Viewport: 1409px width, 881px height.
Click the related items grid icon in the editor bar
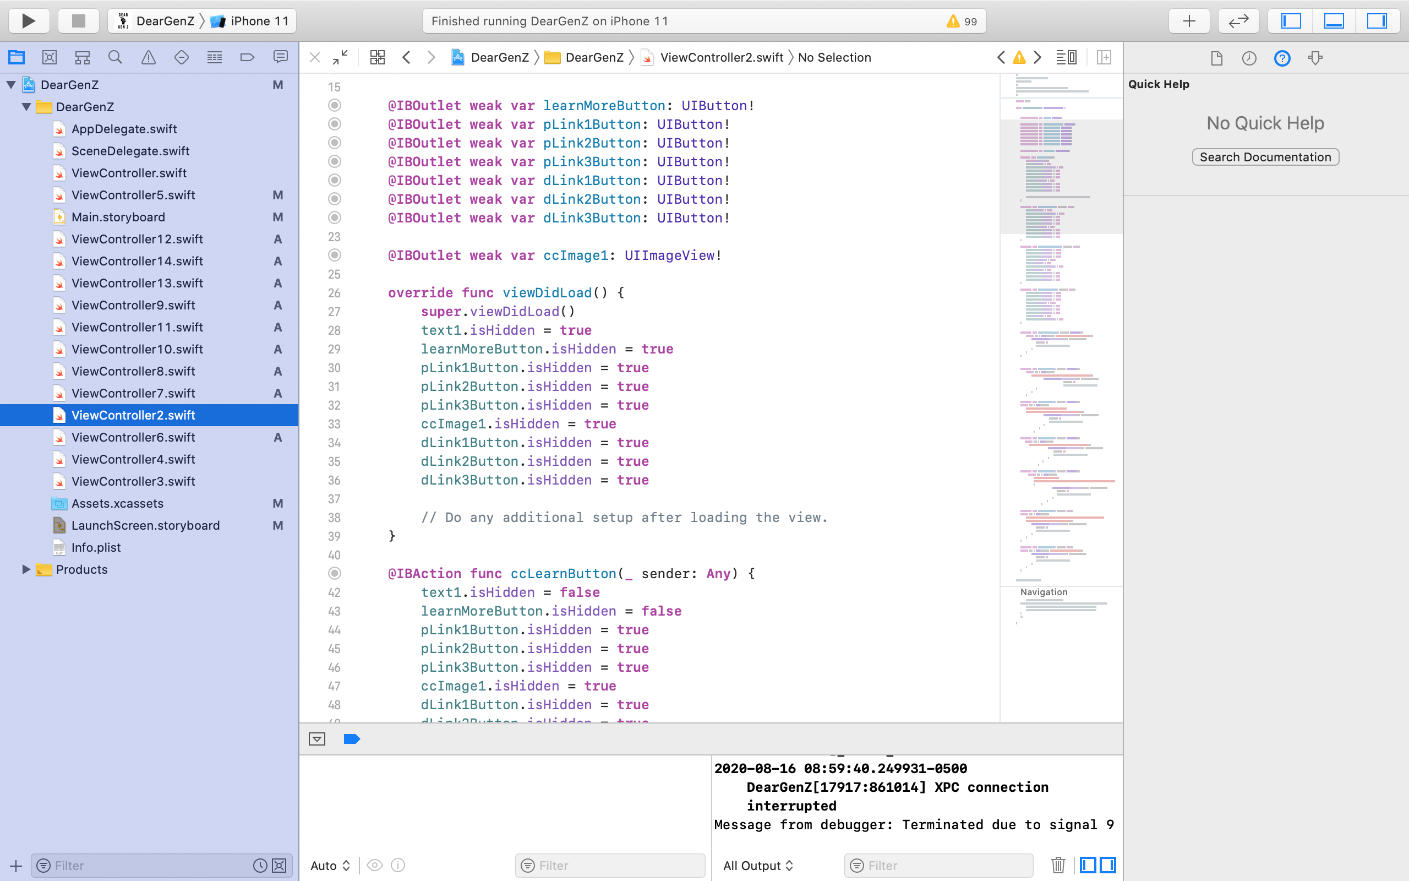377,57
